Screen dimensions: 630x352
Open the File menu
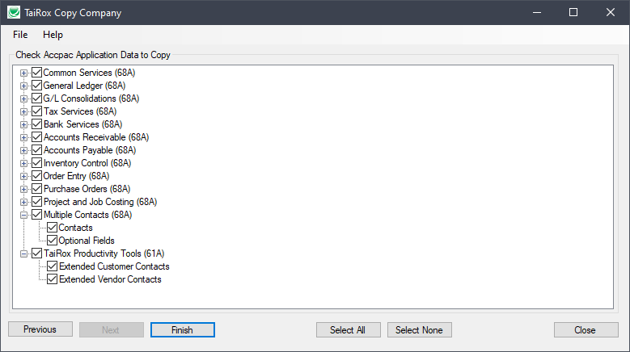[20, 35]
